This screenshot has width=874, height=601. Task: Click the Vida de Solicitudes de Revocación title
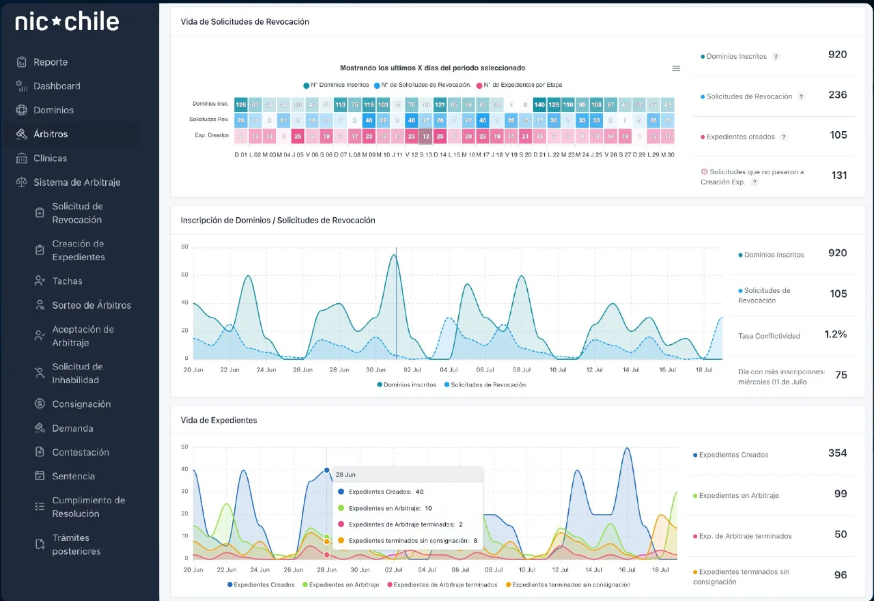pyautogui.click(x=245, y=22)
